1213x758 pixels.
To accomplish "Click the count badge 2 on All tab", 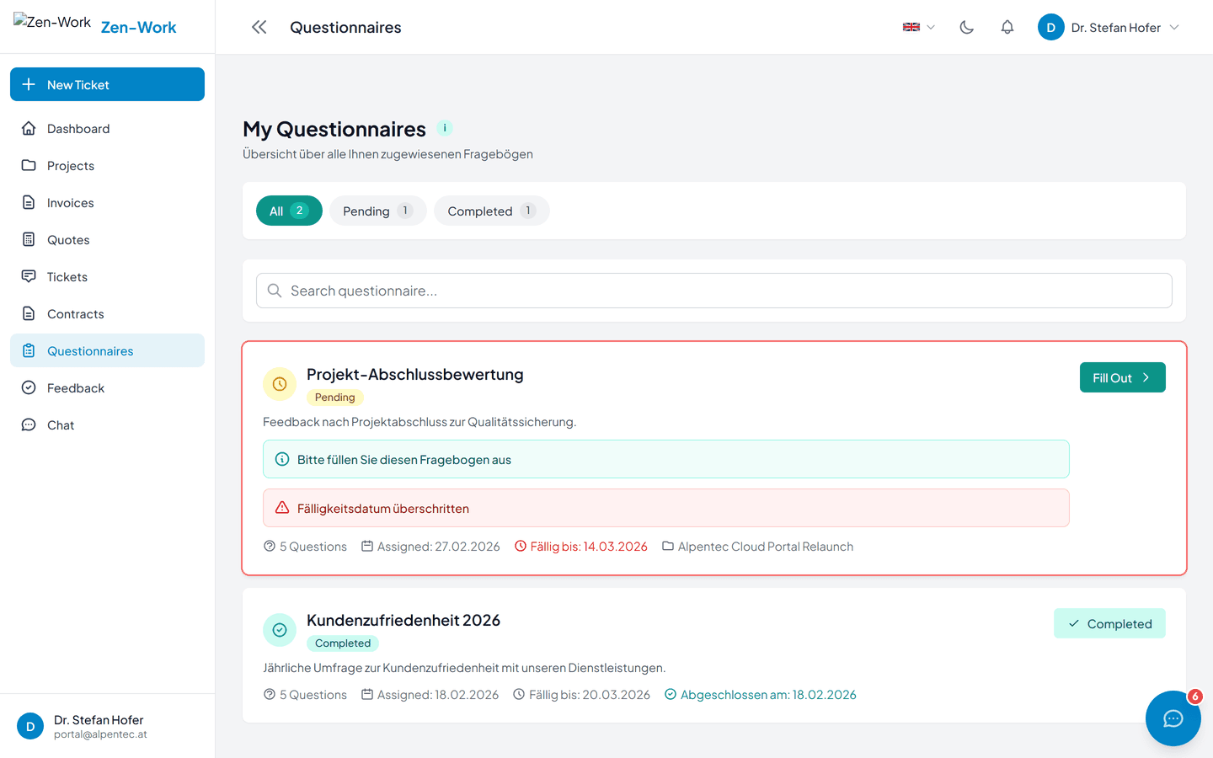I will point(299,211).
